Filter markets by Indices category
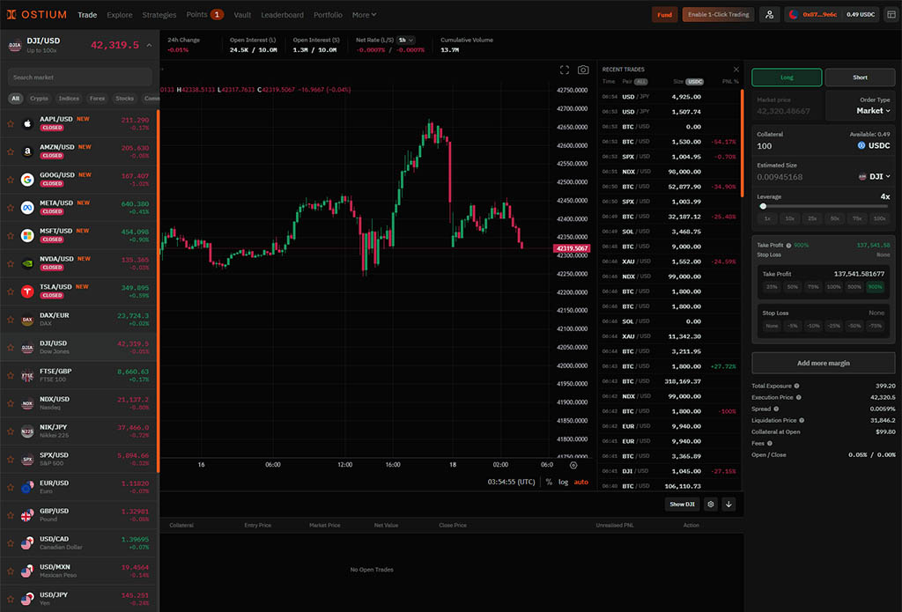The image size is (902, 612). click(69, 99)
